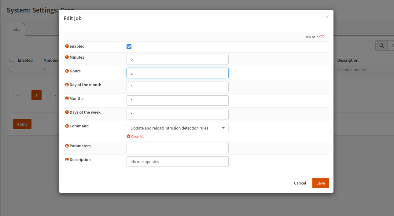Open help info for the Minutes field
Screen dimensions: 394x216
(67, 57)
